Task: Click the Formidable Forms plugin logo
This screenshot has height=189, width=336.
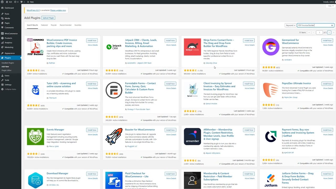Action: point(114,90)
